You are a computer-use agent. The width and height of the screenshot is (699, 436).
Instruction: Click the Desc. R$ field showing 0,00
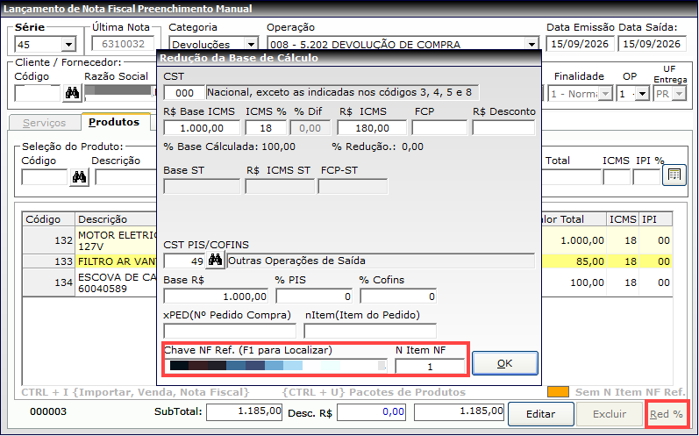pyautogui.click(x=372, y=412)
